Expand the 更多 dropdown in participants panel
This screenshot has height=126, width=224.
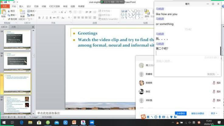(214, 114)
